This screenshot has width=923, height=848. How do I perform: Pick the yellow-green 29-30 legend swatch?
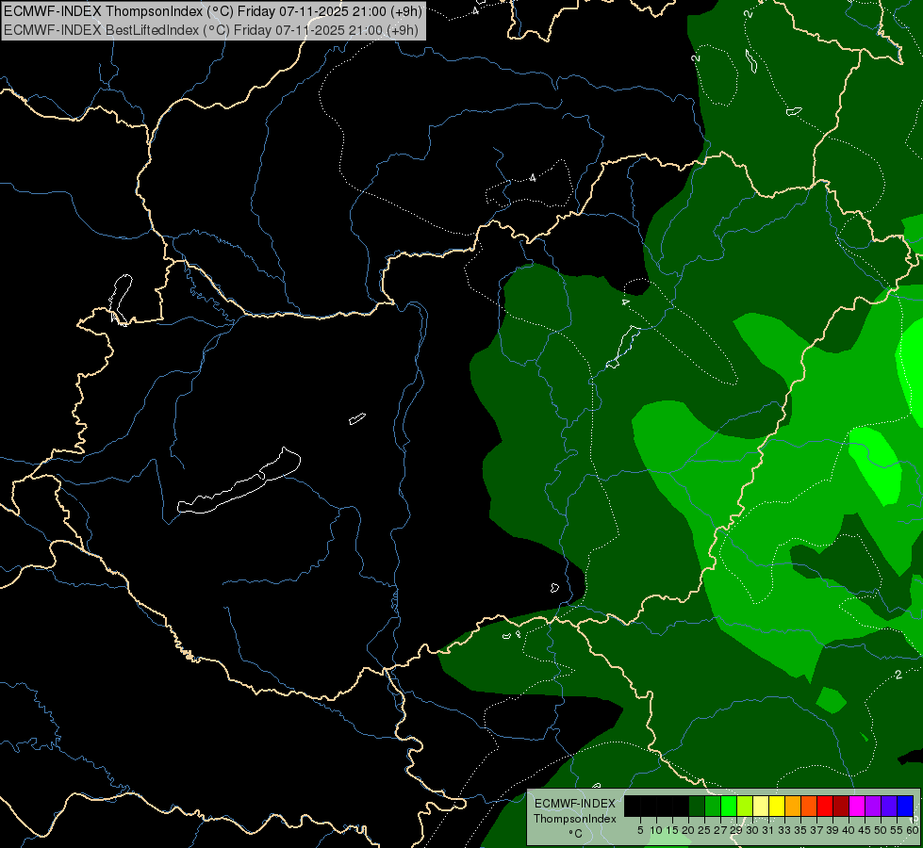(745, 806)
